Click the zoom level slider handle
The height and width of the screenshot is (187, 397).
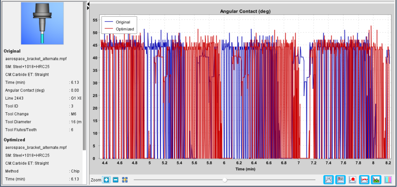(x=225, y=180)
